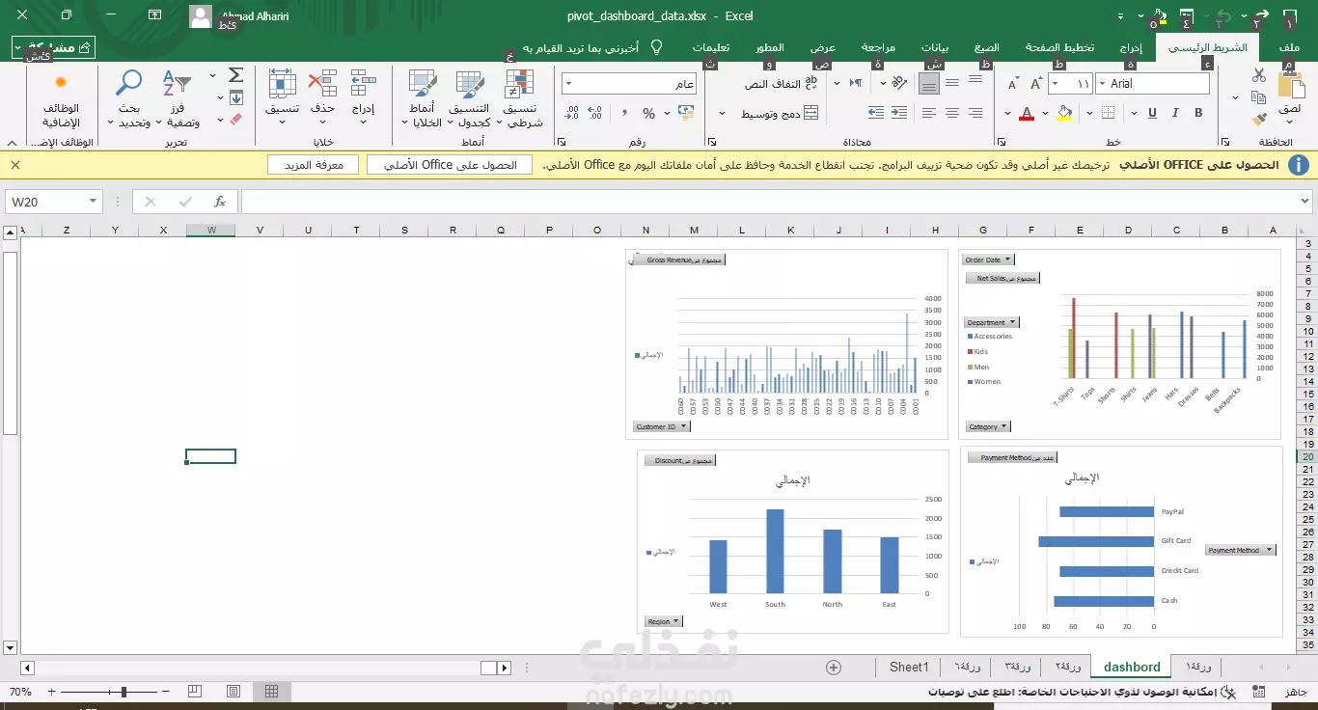Open the Arial font name dropdown
Image resolution: width=1318 pixels, height=710 pixels.
(x=1103, y=84)
